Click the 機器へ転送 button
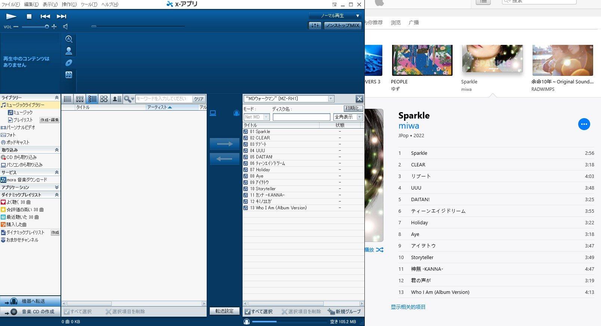 tap(30, 301)
